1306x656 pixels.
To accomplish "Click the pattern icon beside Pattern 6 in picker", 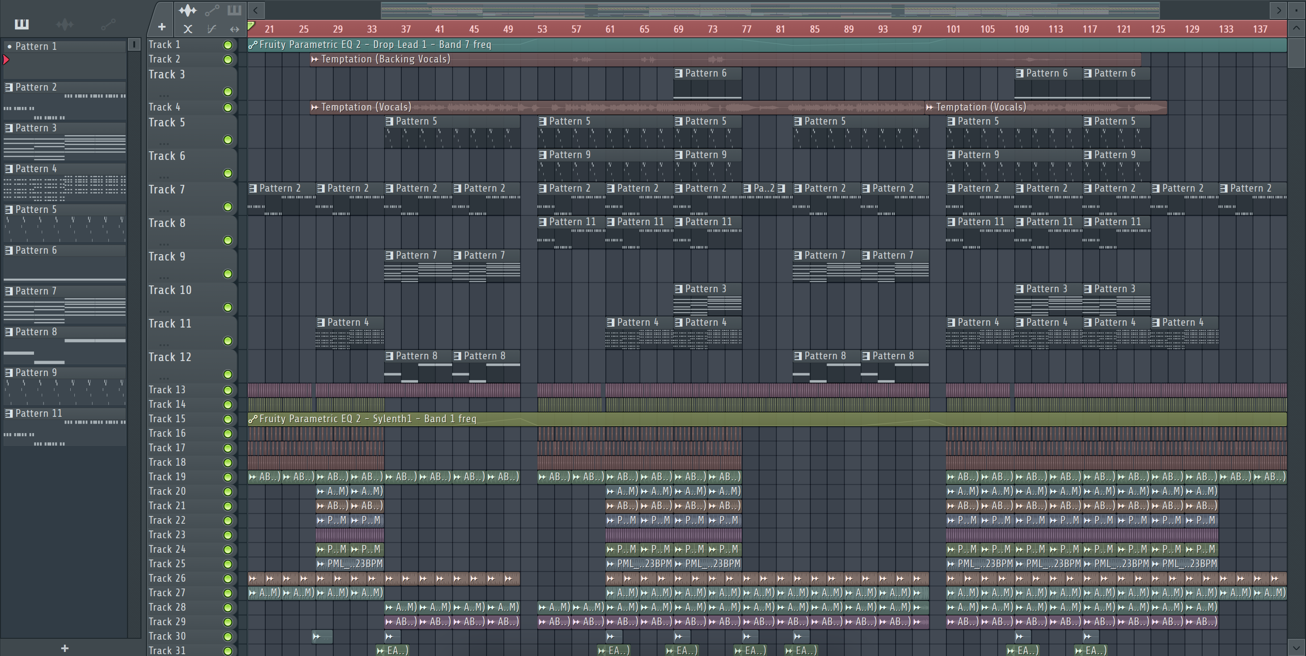I will click(9, 250).
